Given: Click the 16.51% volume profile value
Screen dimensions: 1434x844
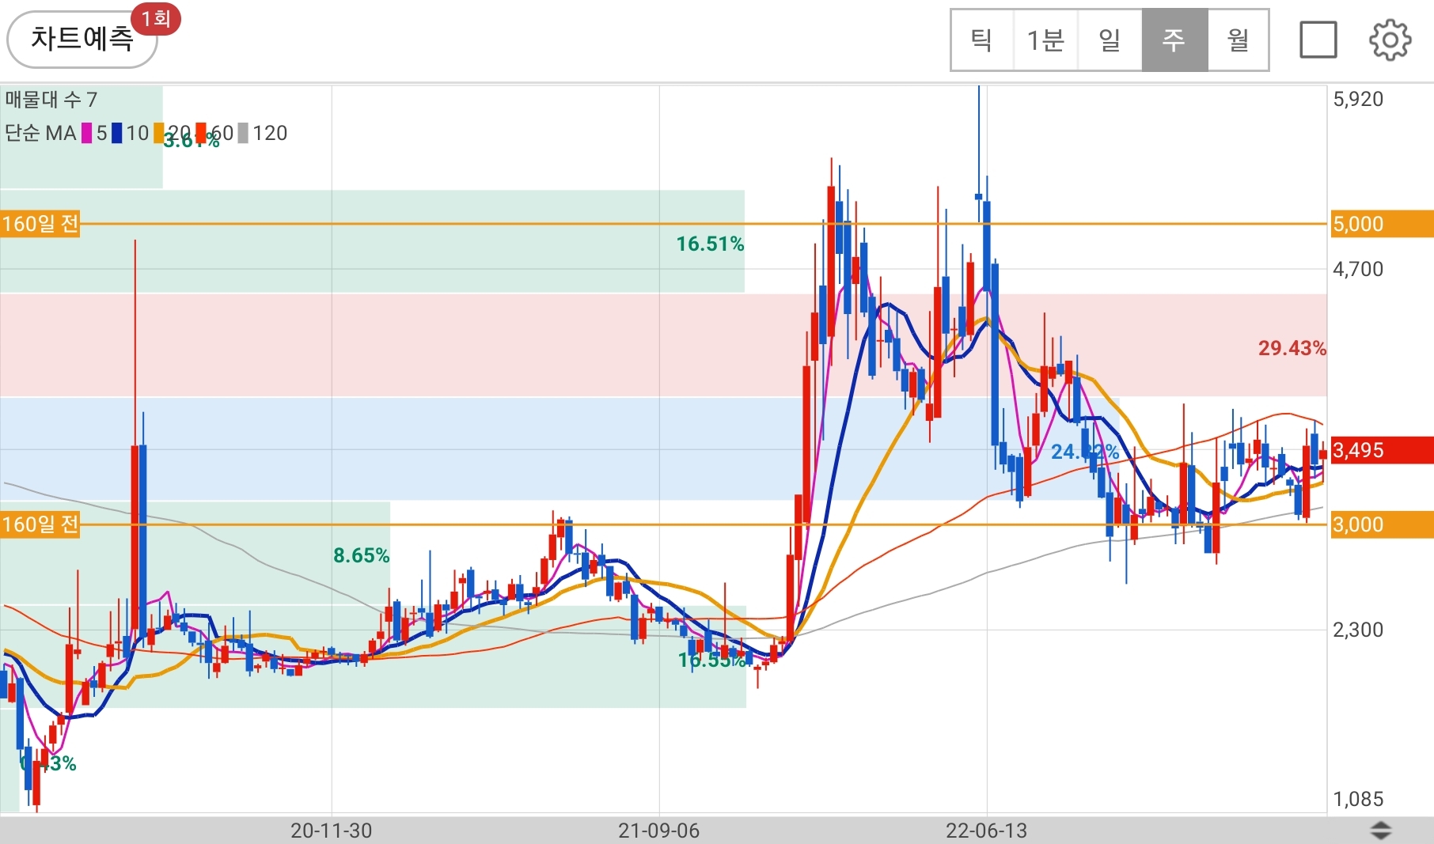Looking at the screenshot, I should pos(710,244).
